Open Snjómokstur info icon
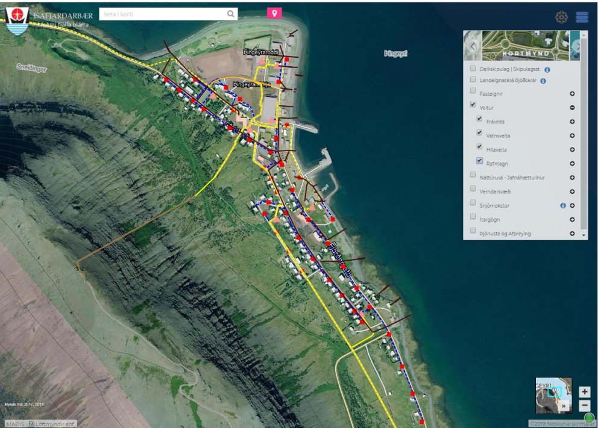 563,205
